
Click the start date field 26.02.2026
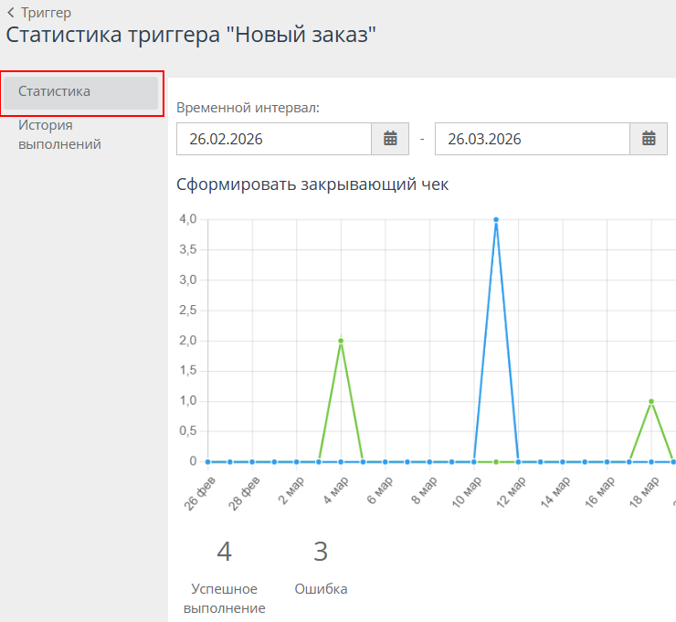tap(274, 139)
